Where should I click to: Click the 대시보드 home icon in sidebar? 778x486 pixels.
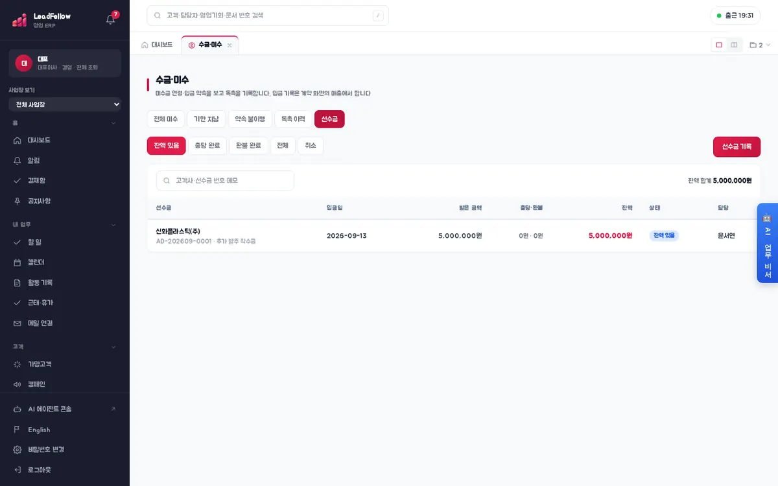[x=18, y=140]
